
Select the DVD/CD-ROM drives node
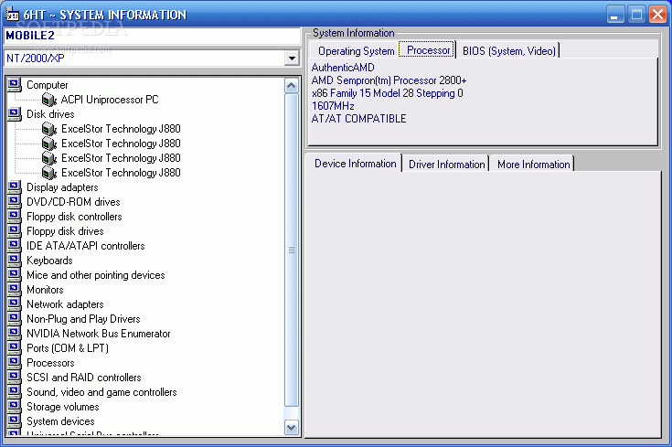point(73,202)
